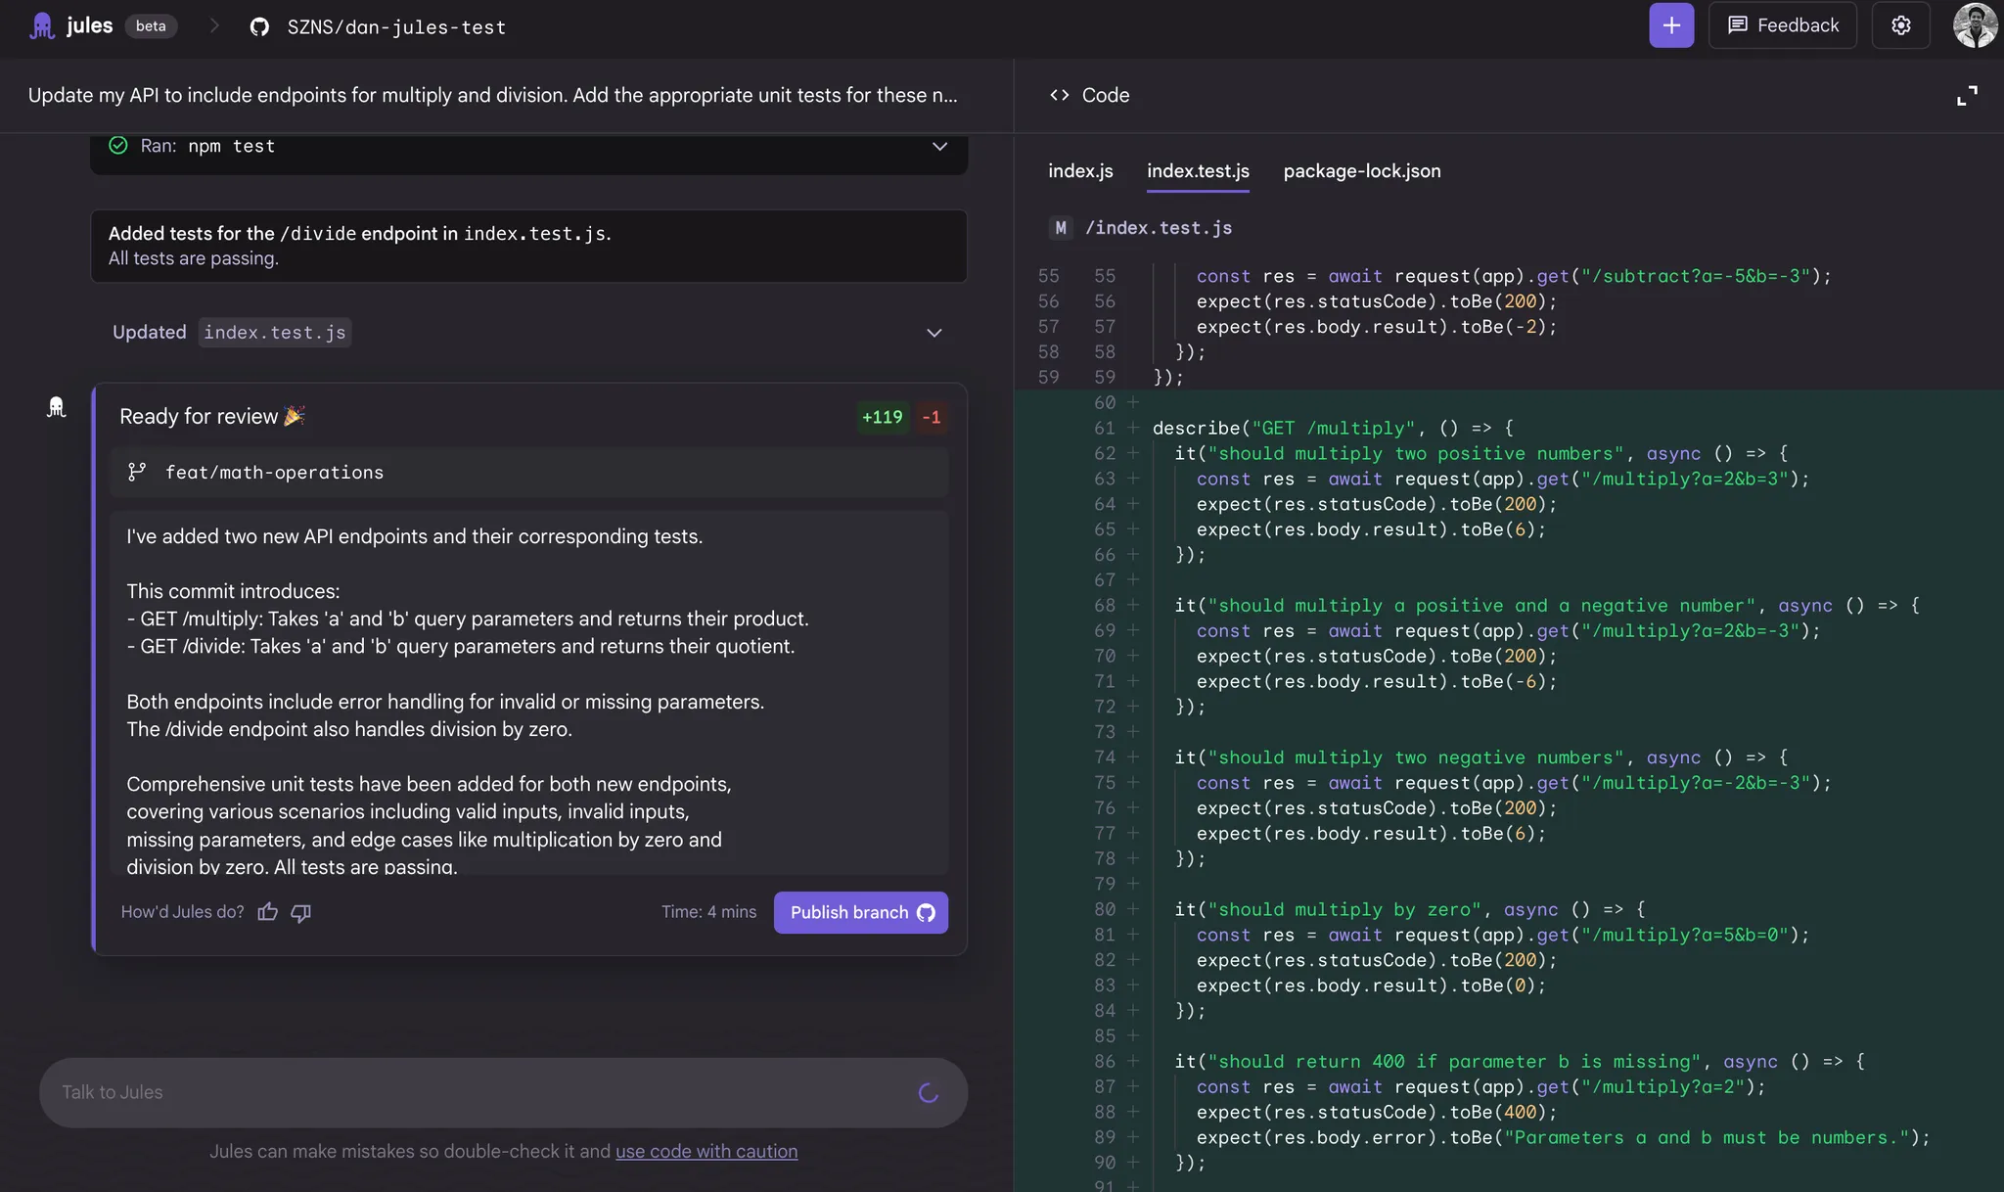Click line 89 error message expectation
The width and height of the screenshot is (2004, 1192).
(x=1563, y=1137)
